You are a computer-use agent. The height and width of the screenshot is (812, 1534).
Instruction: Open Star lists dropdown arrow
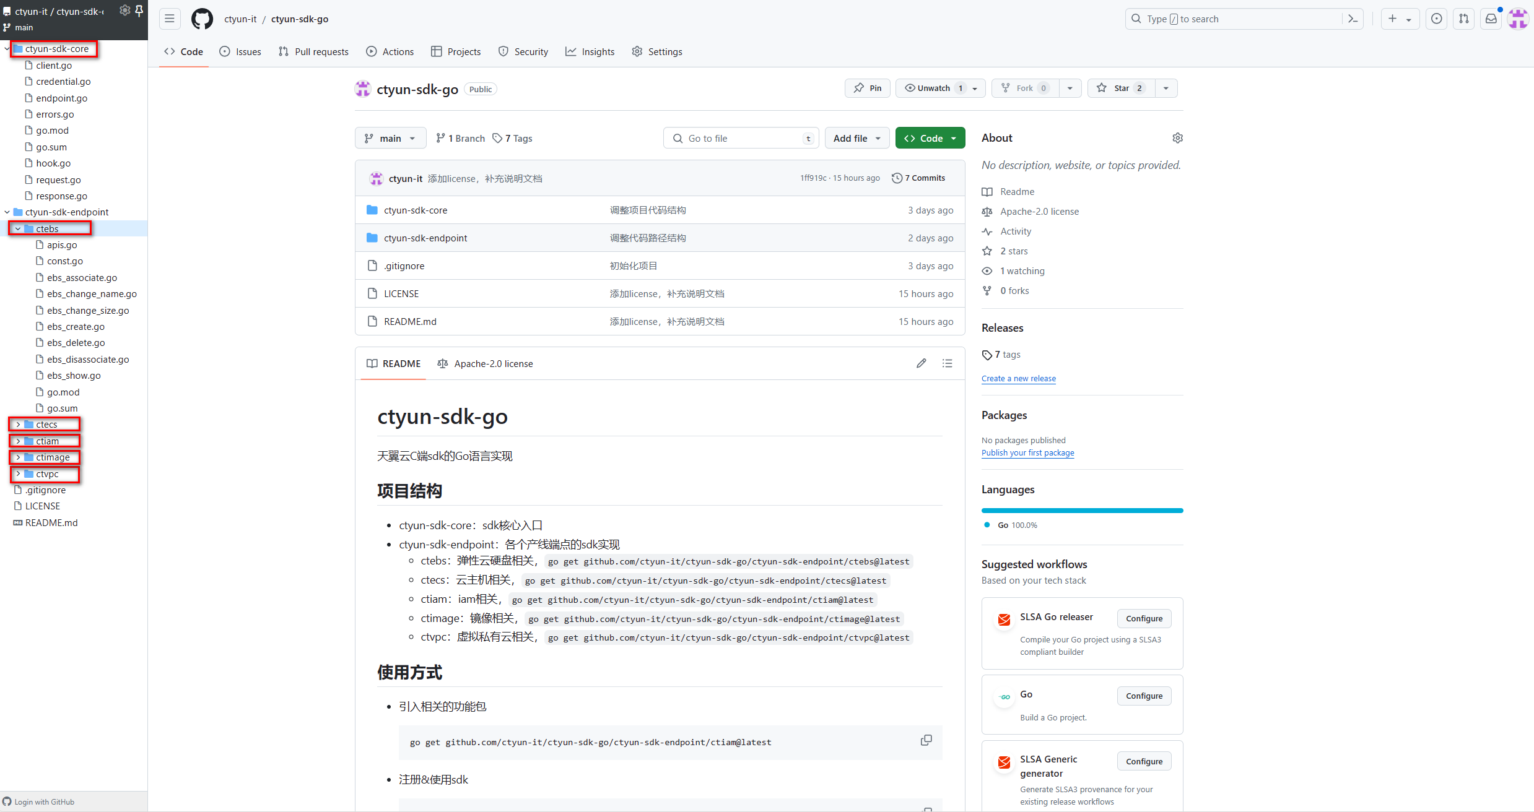coord(1166,89)
